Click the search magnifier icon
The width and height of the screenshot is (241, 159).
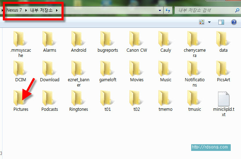tap(237, 11)
